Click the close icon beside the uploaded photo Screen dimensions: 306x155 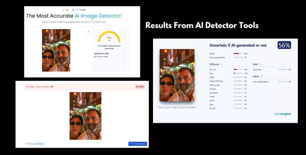(x=88, y=32)
